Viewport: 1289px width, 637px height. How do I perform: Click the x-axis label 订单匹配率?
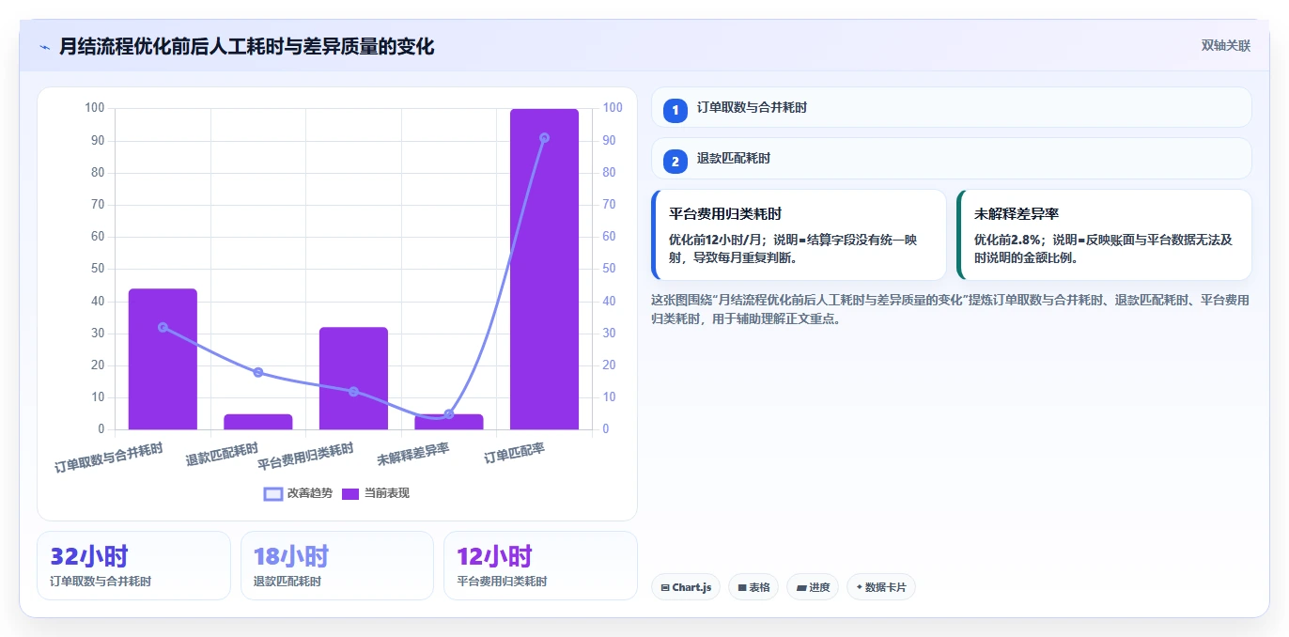tap(515, 454)
